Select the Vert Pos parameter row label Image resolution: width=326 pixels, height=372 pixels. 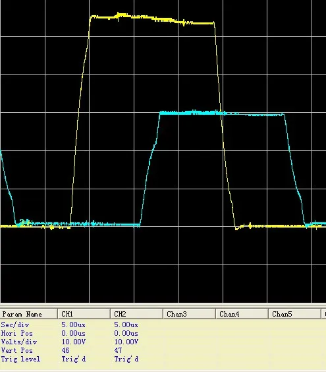click(17, 350)
